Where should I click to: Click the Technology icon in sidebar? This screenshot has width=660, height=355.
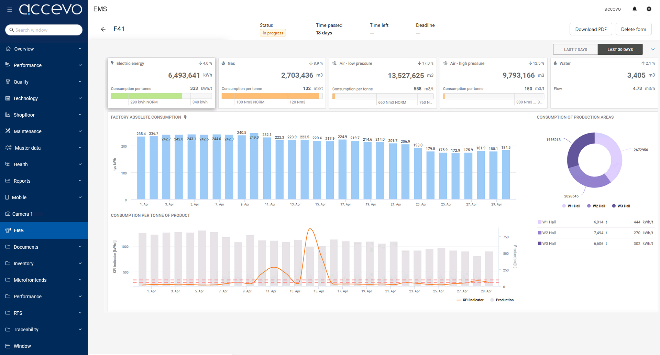pos(8,98)
